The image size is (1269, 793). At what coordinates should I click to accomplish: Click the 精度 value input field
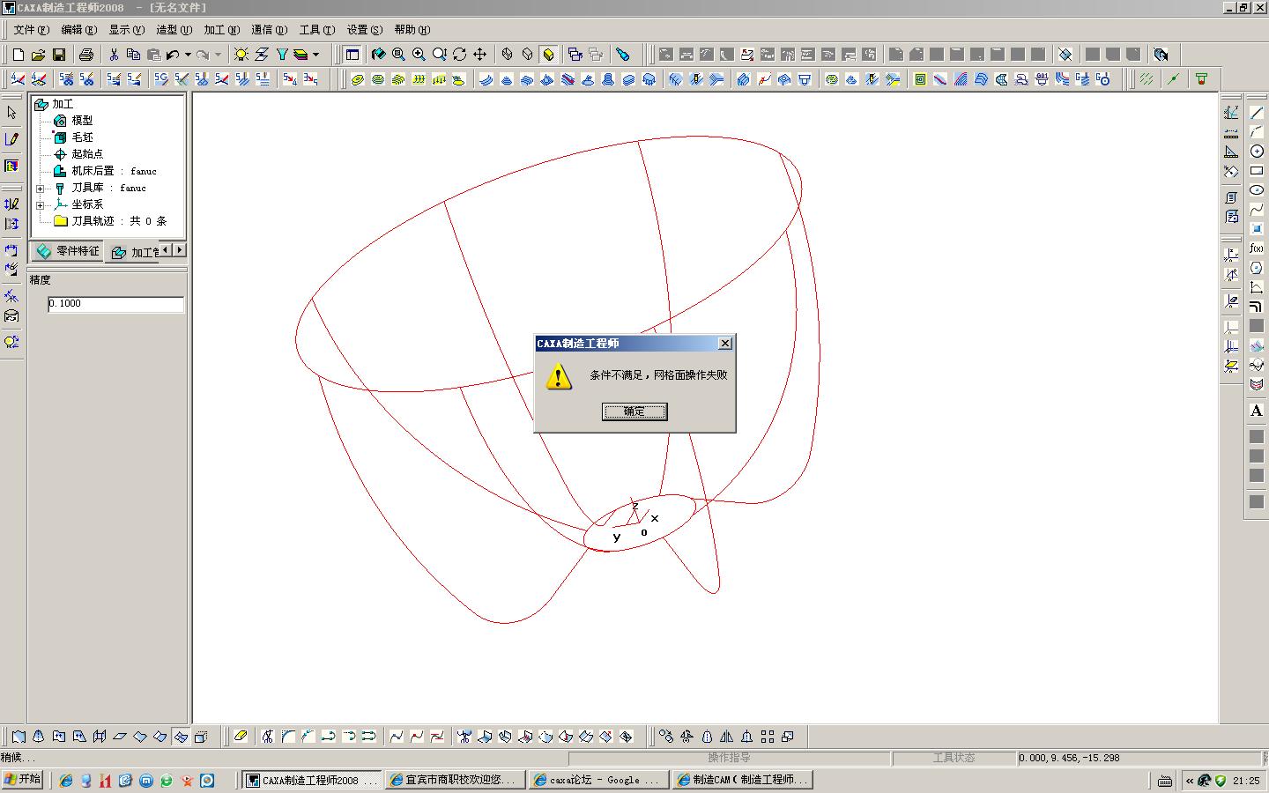(115, 304)
